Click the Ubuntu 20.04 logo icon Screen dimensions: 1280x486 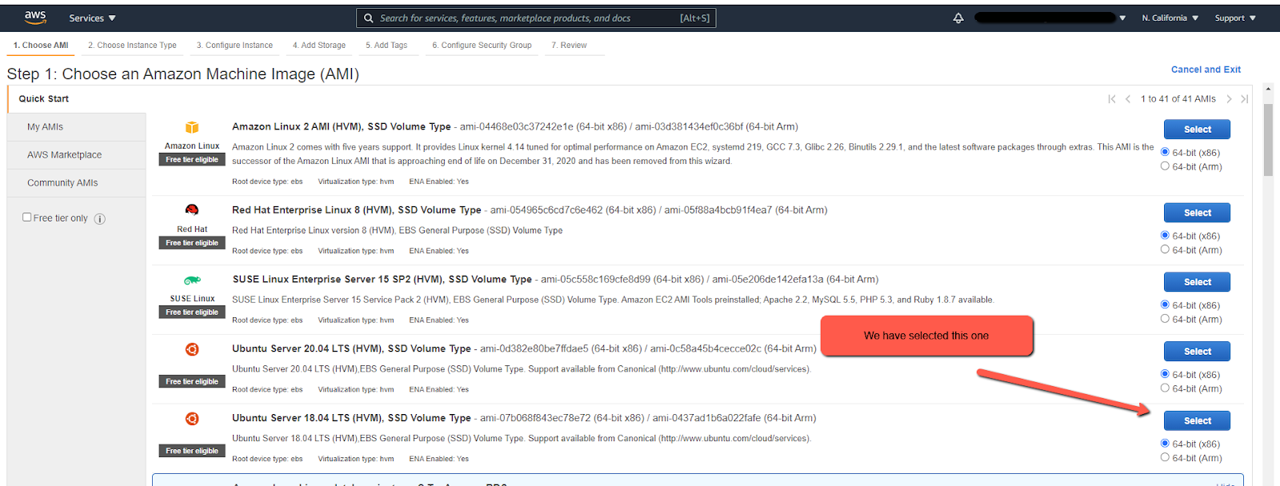tap(192, 349)
